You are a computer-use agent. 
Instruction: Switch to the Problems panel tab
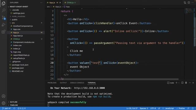point(52,83)
